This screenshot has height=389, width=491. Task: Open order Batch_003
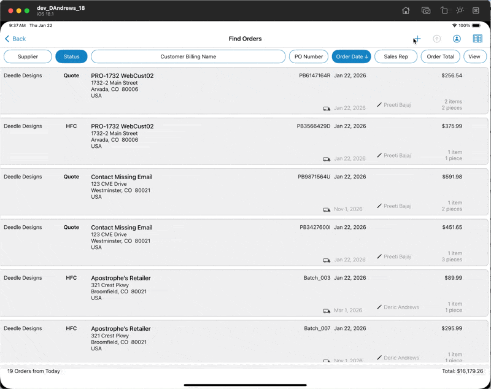[244, 293]
